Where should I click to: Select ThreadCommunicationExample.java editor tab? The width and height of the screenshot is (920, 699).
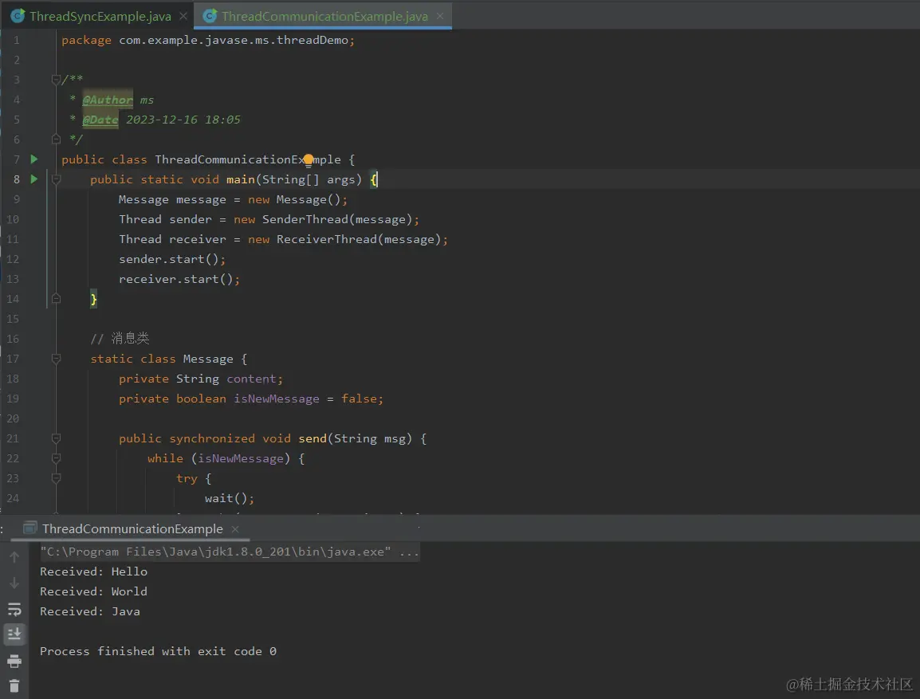coord(324,17)
